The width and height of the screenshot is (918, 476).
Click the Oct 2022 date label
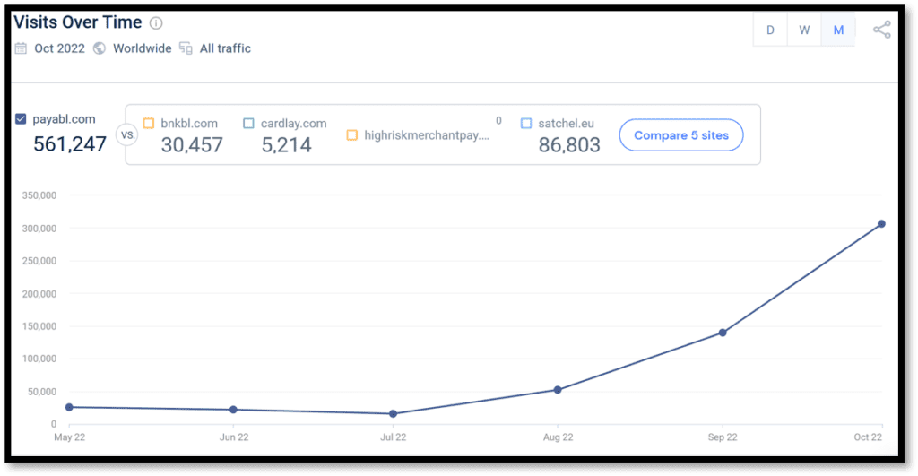[x=59, y=48]
